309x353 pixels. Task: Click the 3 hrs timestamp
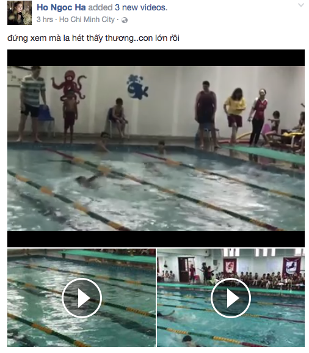point(45,20)
